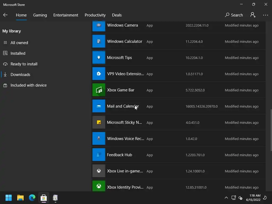
Task: Open Feedback Hub entry
Action: 179,155
